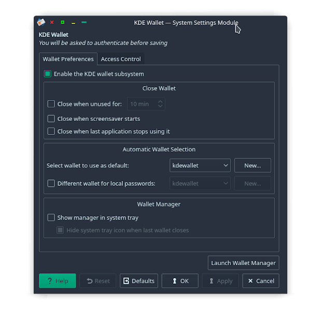Click the 'Automatic Wallet Selection' heading

pyautogui.click(x=159, y=149)
